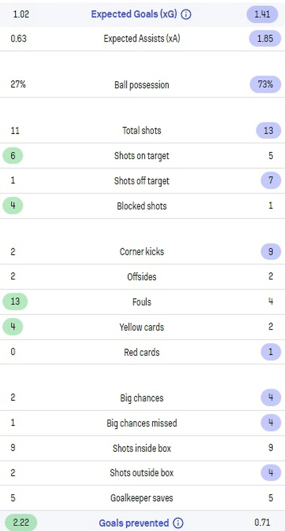Click the info icon beside Expected Goals (xG)
Viewport: 285px width, 531px height.
coord(187,15)
